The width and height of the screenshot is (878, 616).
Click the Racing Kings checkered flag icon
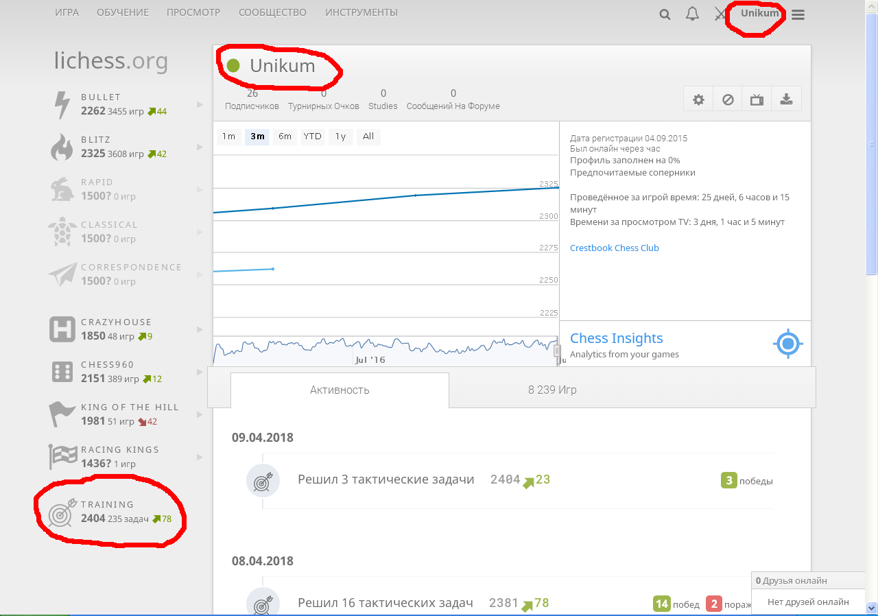click(62, 457)
